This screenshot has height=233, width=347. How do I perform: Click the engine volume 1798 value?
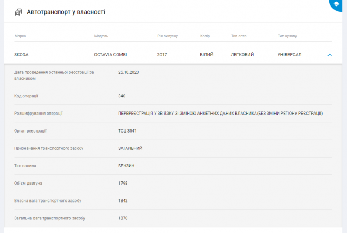pos(123,183)
